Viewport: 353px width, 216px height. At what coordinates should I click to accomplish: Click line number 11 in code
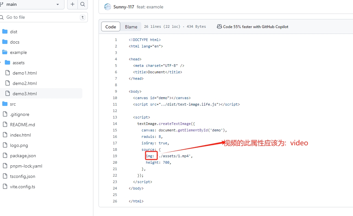115,104
